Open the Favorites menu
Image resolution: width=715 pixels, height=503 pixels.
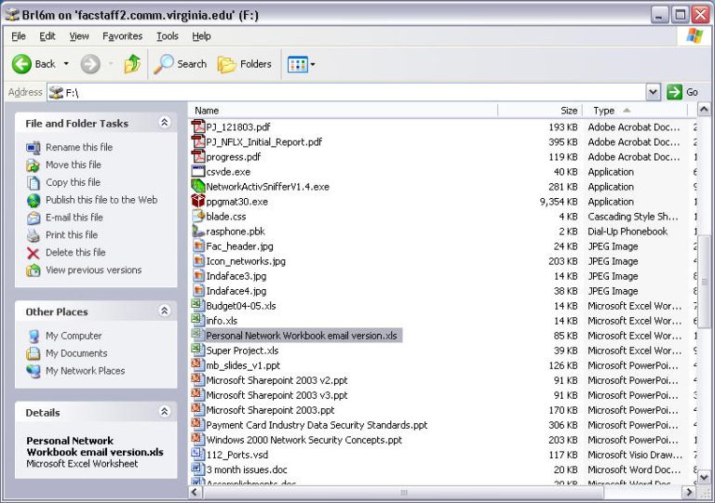pyautogui.click(x=122, y=36)
